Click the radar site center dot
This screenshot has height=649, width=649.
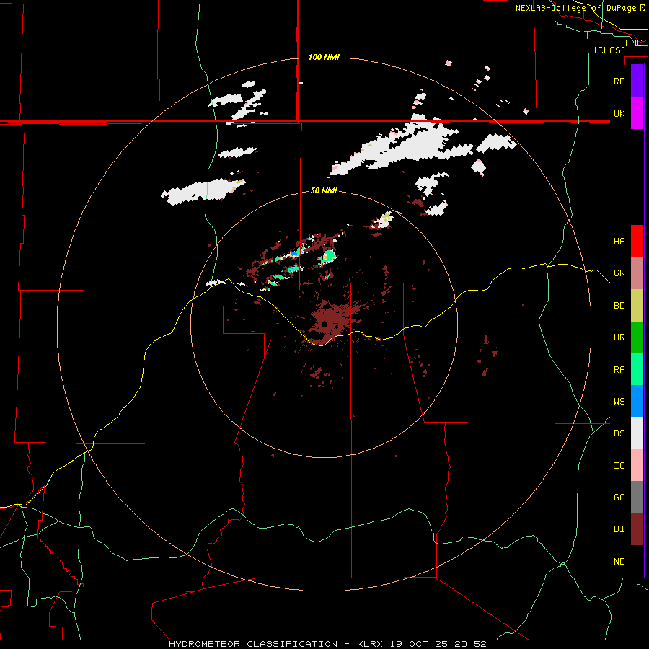(x=324, y=324)
